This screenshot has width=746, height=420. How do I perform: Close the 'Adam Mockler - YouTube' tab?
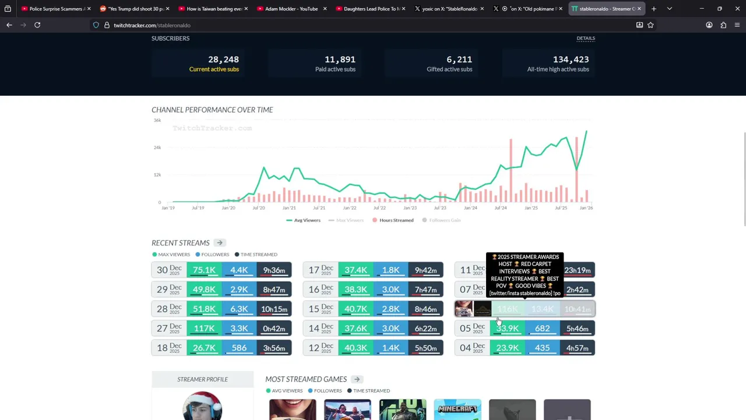point(325,9)
